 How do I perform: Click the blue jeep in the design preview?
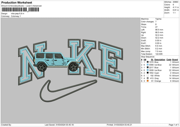56,62
